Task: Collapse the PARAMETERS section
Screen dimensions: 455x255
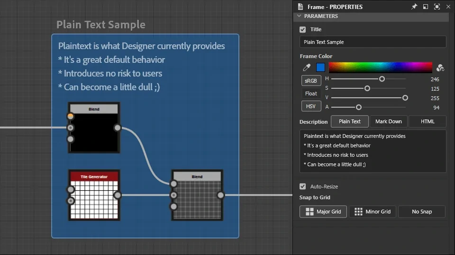Action: 299,16
